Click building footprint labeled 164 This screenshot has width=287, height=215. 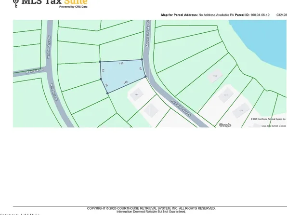tap(137, 94)
